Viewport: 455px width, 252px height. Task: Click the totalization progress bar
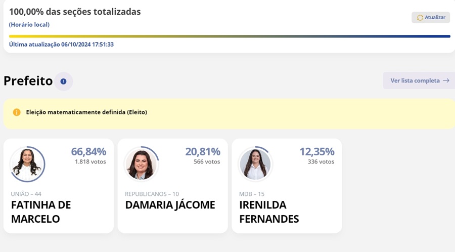tap(230, 36)
